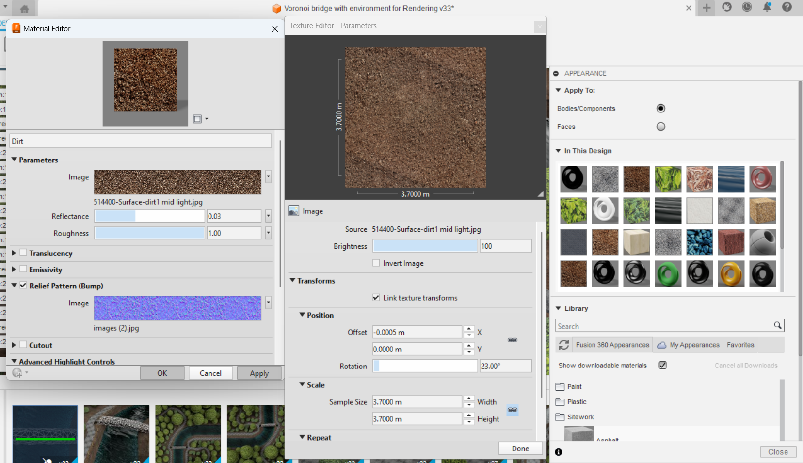Click the search magnifier icon in Library
This screenshot has width=803, height=463.
point(777,326)
